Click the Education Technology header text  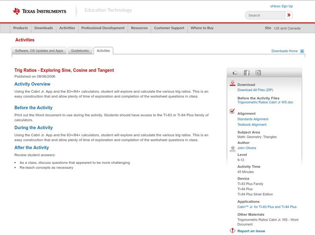click(108, 10)
